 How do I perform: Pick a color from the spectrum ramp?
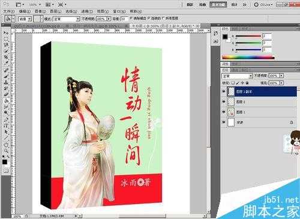(x=248, y=58)
